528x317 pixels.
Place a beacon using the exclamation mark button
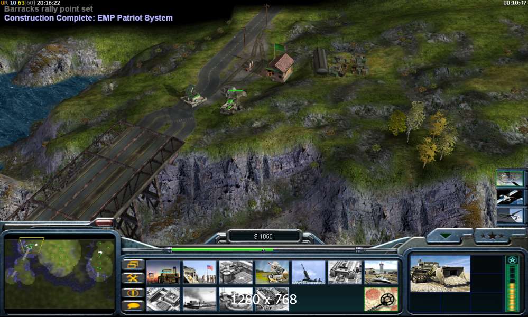tap(133, 292)
